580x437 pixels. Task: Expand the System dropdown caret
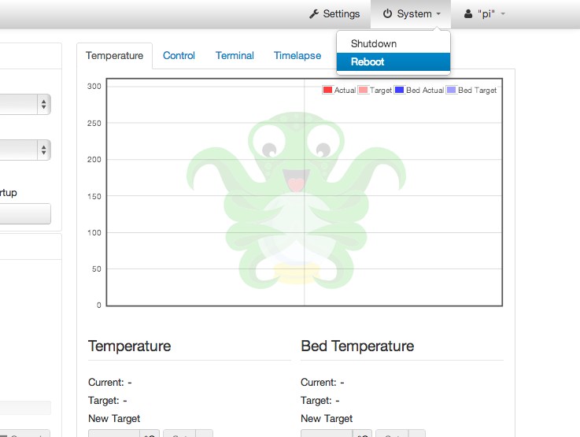coord(438,14)
